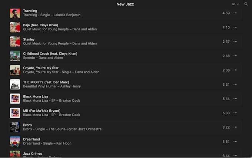Select the Coyote, You're My Star song
Screen dimensions: 252x158
tap(126, 70)
